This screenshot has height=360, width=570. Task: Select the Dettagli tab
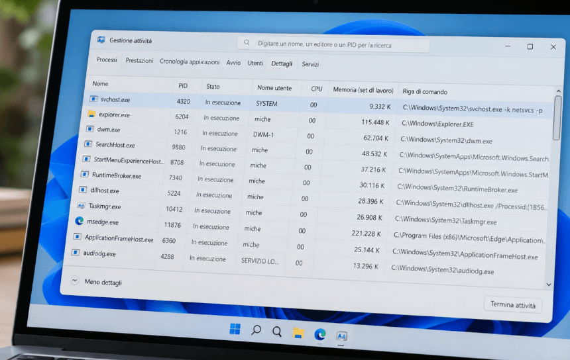282,64
